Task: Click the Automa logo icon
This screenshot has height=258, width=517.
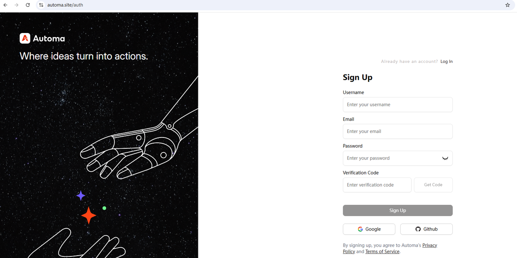Action: pyautogui.click(x=25, y=38)
